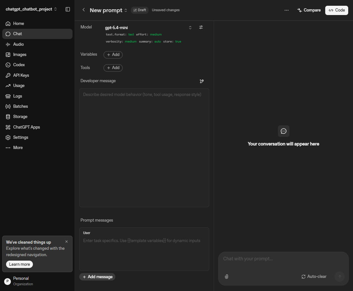Image resolution: width=353 pixels, height=291 pixels.
Task: View the Usage page
Action: coord(37,86)
